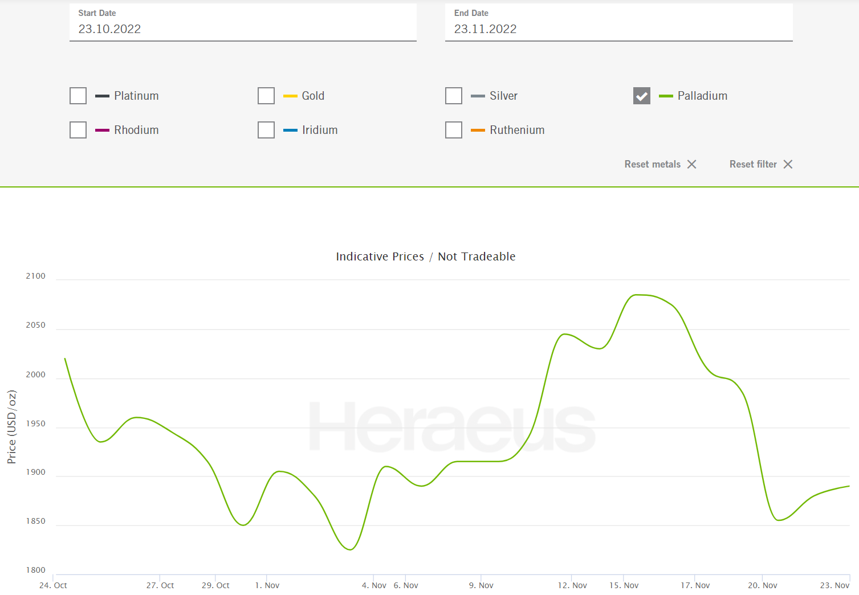The height and width of the screenshot is (595, 859).
Task: Click the 24. Oct x-axis label
Action: pyautogui.click(x=53, y=585)
